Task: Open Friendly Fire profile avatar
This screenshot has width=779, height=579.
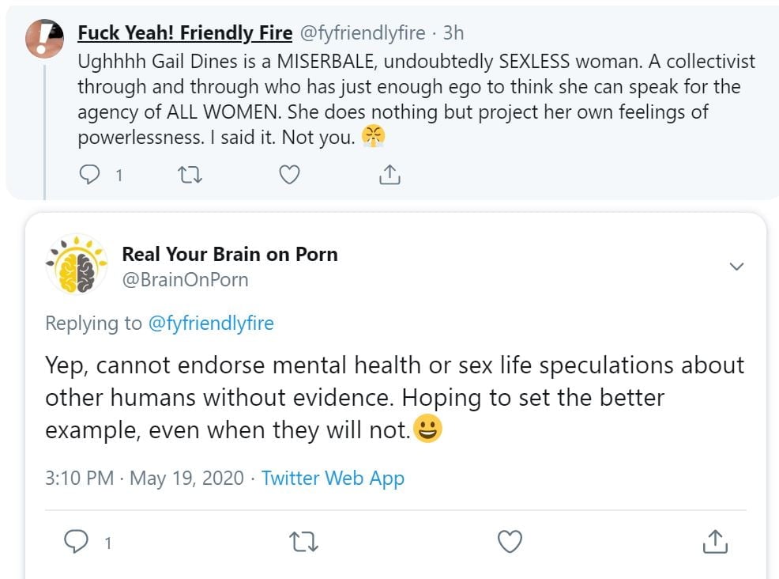Action: 45,37
